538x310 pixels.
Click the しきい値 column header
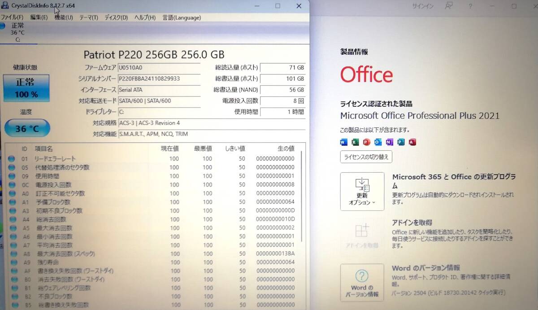(x=235, y=148)
